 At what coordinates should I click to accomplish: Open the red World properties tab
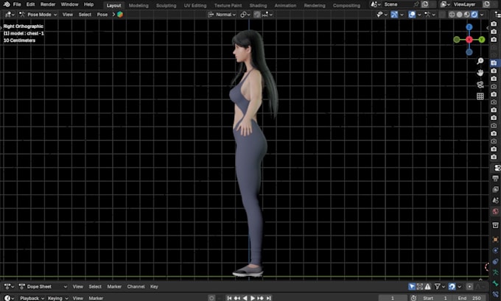(495, 211)
